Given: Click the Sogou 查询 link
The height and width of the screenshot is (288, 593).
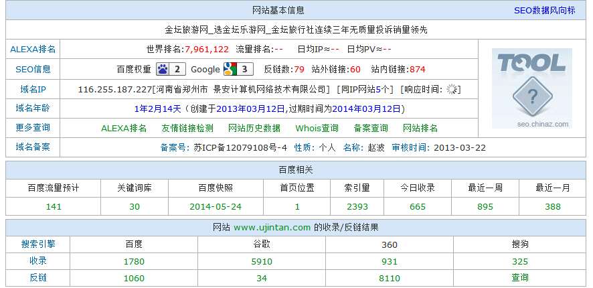Looking at the screenshot, I should (x=519, y=278).
